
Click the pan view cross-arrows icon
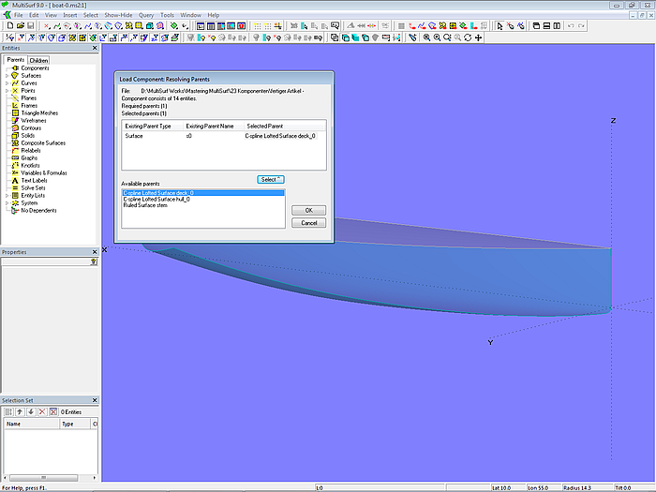tap(479, 37)
